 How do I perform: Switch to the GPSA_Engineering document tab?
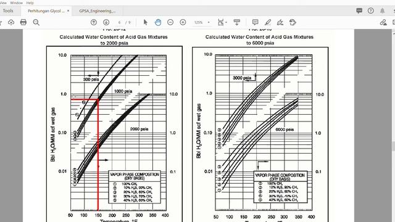click(98, 11)
